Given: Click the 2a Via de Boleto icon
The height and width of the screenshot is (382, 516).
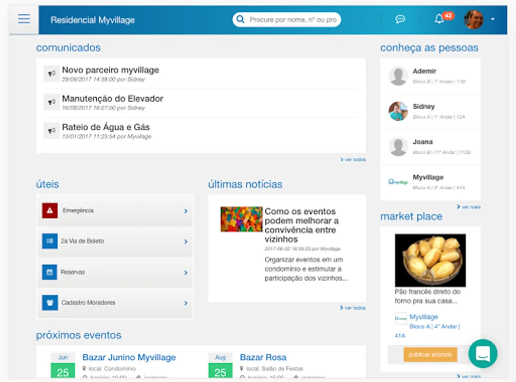Looking at the screenshot, I should click(x=50, y=241).
